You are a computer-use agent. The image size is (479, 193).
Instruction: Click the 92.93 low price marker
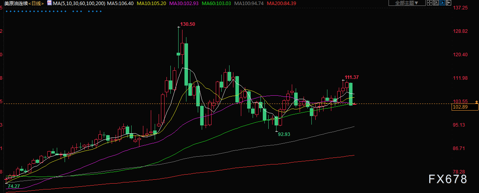[284, 134]
